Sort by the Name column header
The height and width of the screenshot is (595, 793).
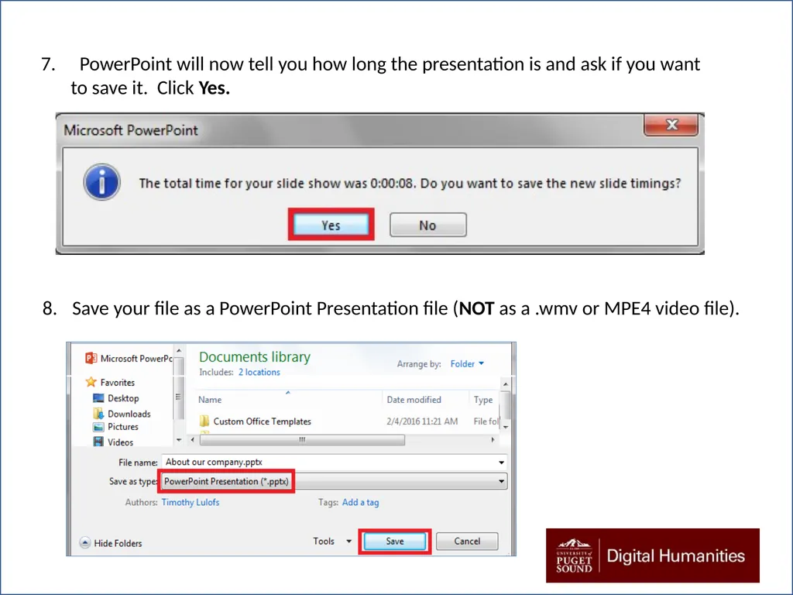click(210, 400)
